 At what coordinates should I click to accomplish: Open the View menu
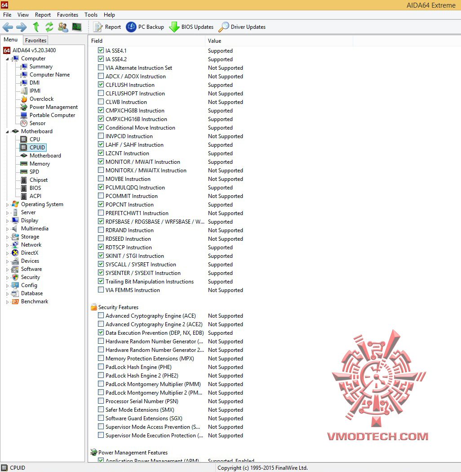[23, 15]
